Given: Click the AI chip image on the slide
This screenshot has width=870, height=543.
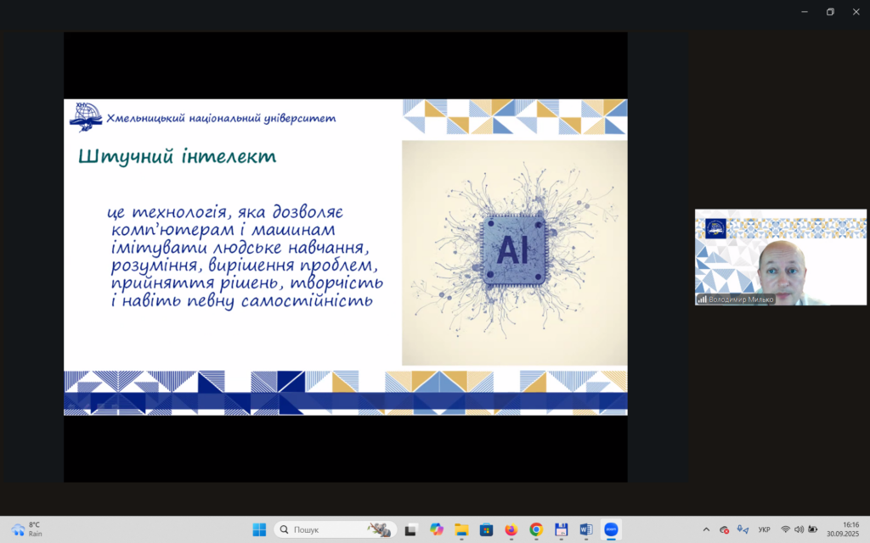Looking at the screenshot, I should [x=513, y=252].
